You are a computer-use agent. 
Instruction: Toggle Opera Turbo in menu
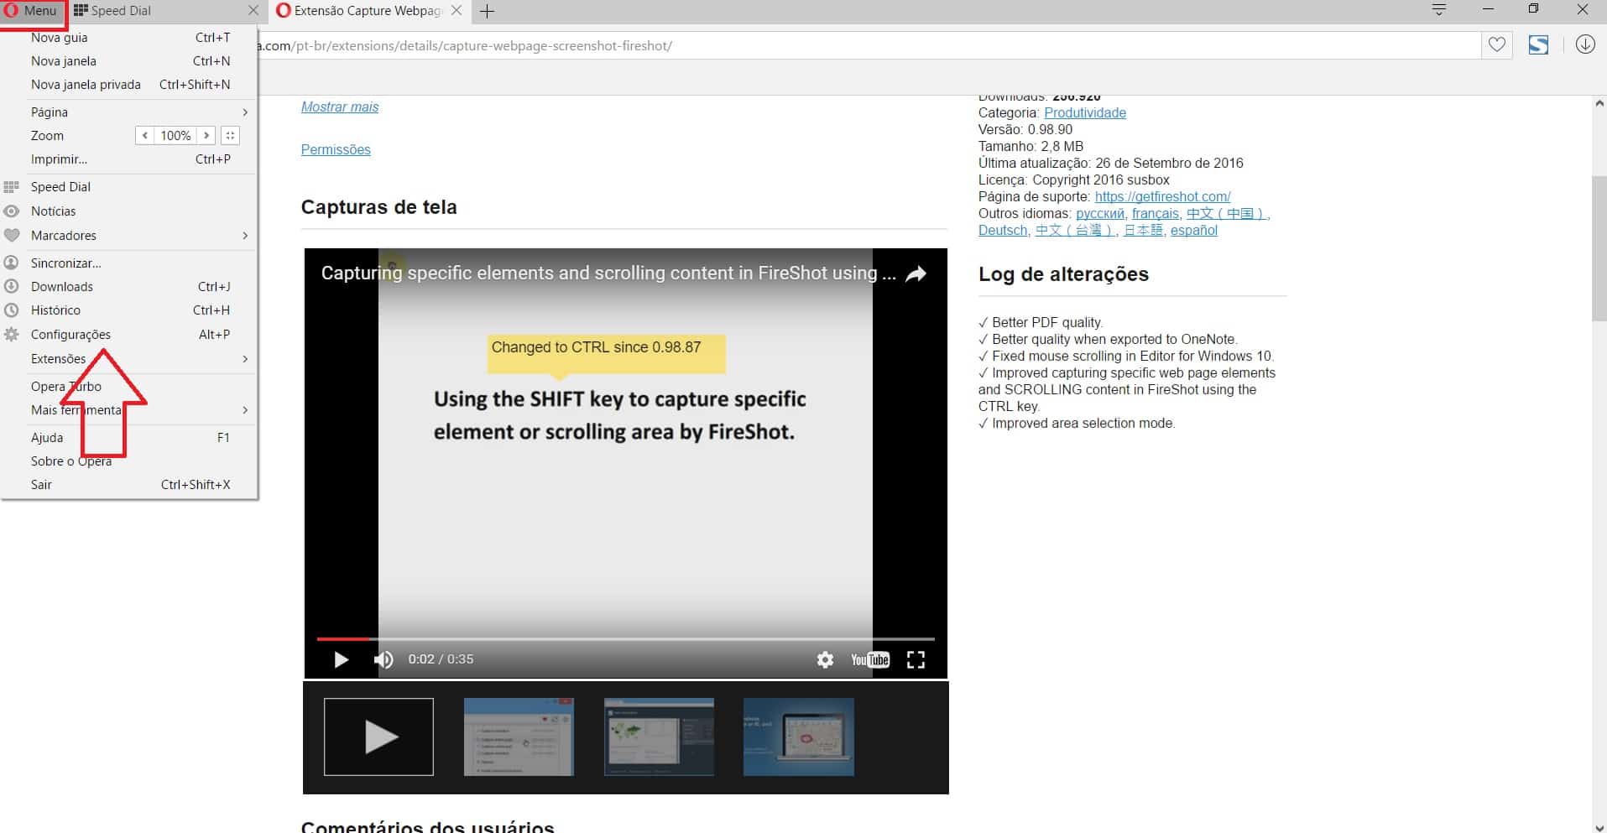tap(129, 386)
